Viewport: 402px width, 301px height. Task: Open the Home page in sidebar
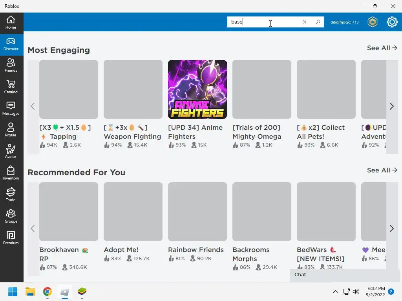click(x=11, y=22)
